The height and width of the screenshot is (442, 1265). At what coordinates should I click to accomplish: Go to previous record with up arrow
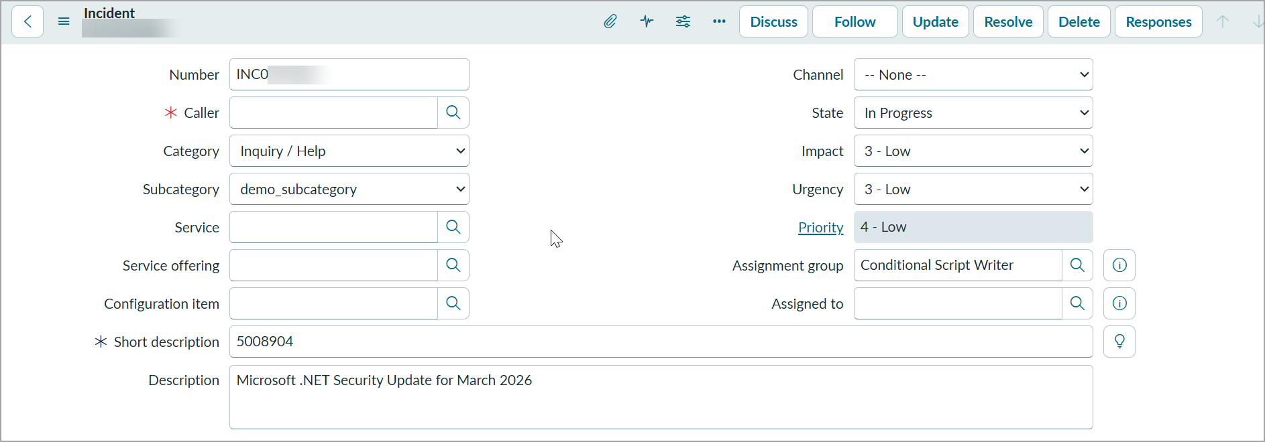[1223, 21]
